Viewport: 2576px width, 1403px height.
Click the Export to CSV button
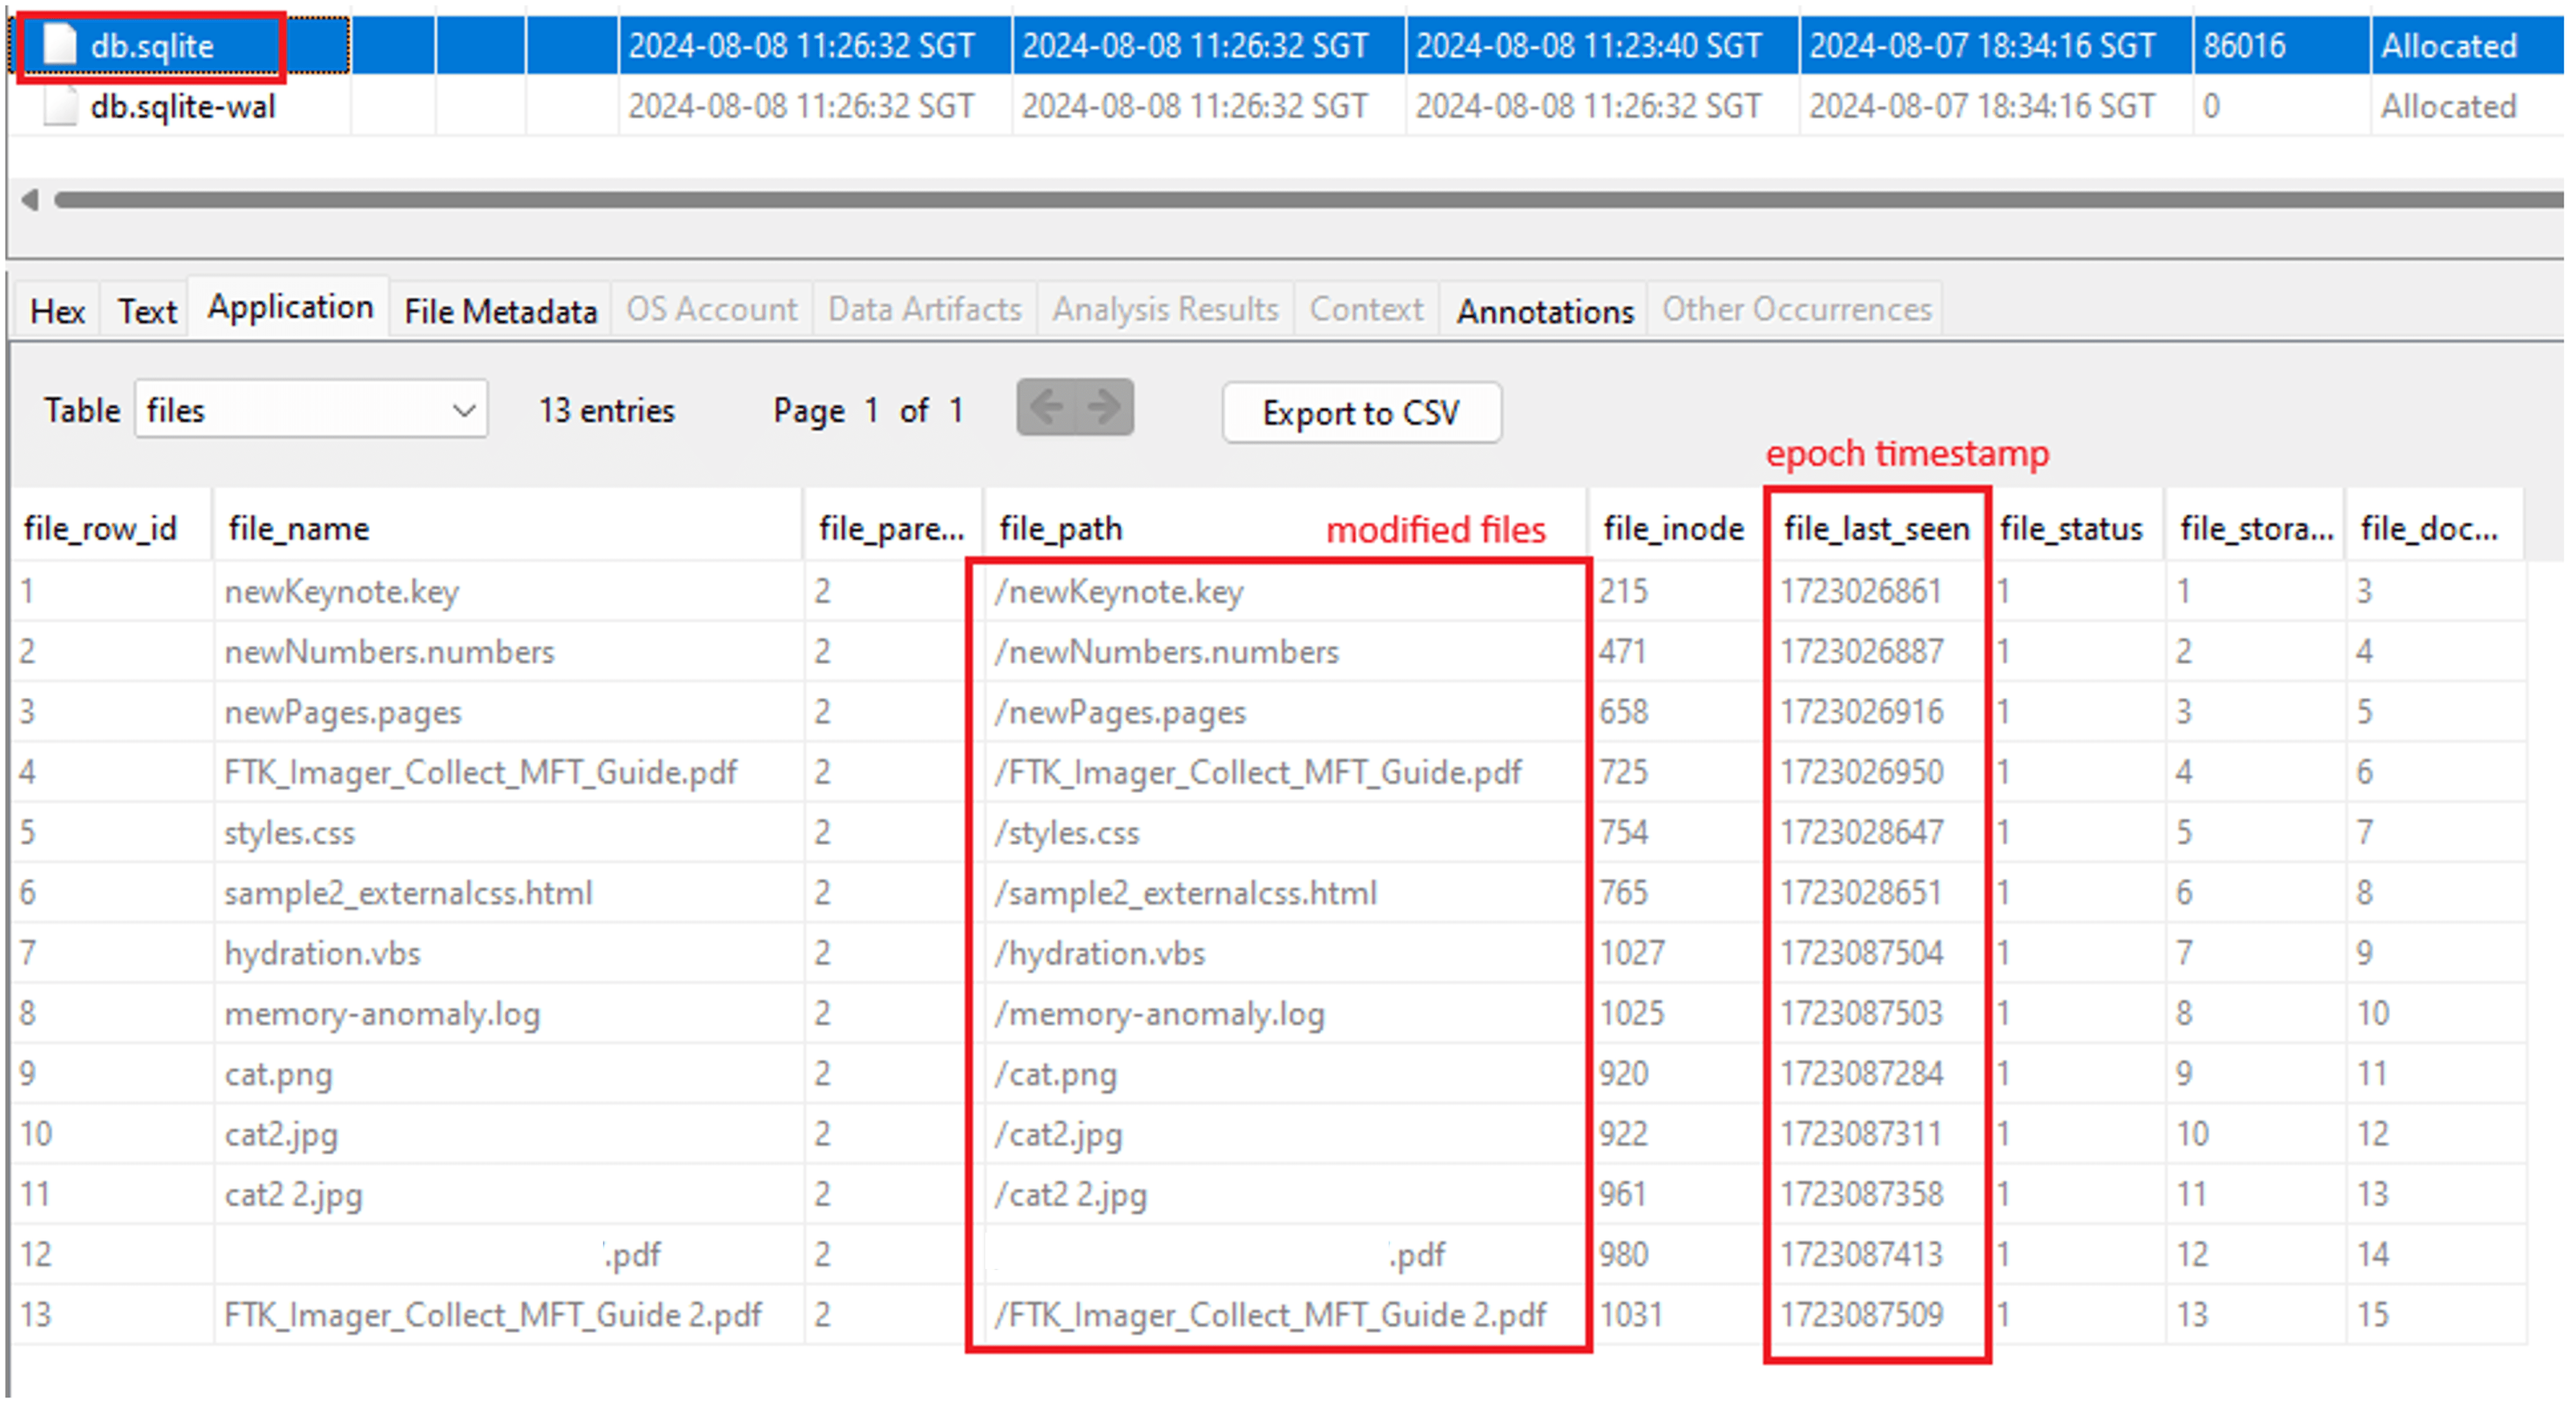tap(1361, 412)
